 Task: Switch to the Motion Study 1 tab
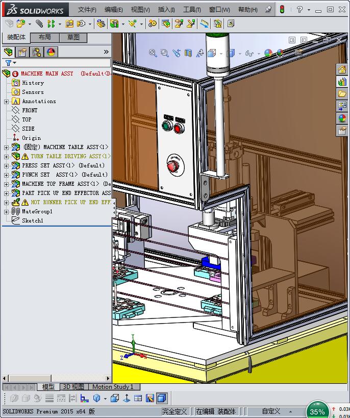[112, 387]
